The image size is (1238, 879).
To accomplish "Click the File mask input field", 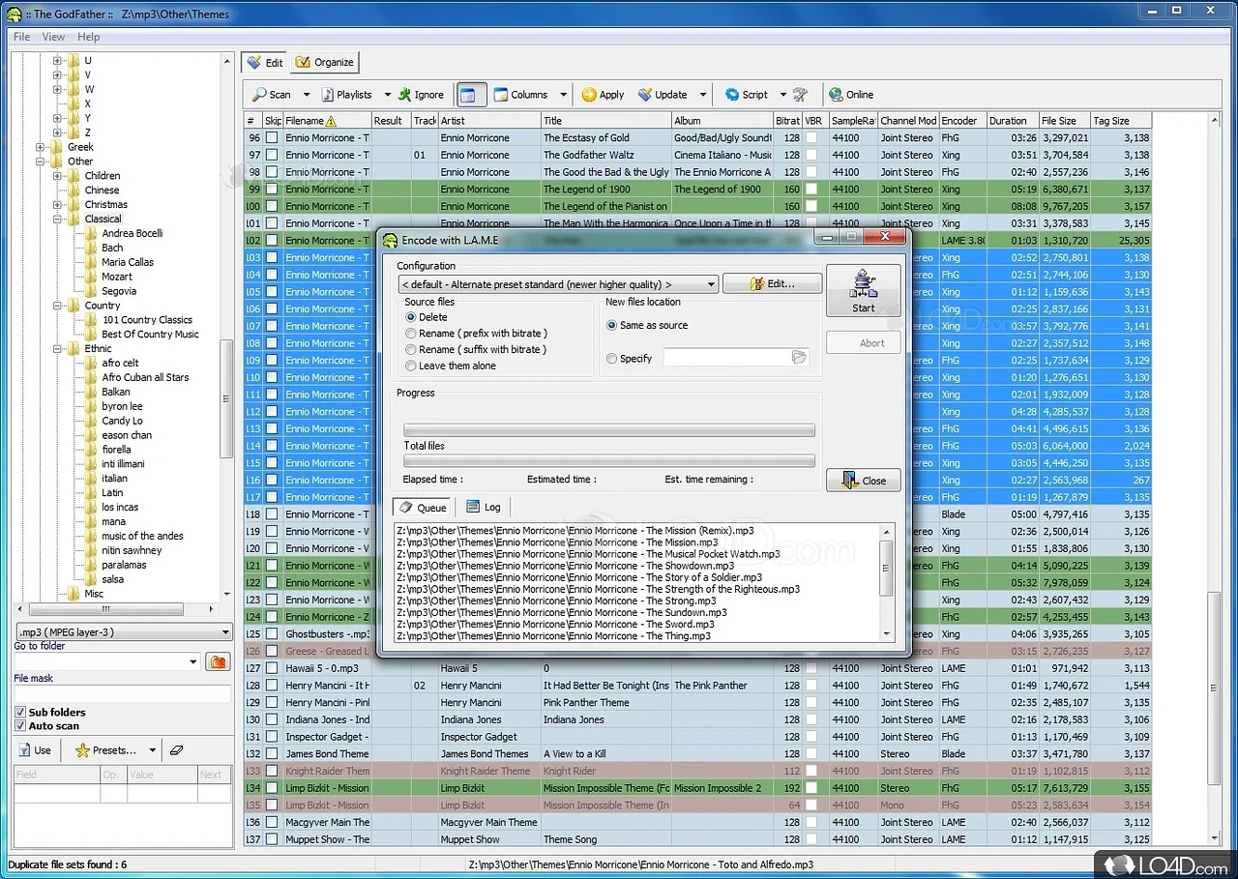I will point(123,693).
